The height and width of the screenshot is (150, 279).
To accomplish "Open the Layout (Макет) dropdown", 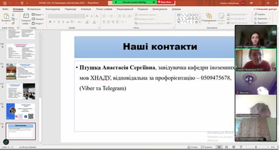I will pyautogui.click(x=38, y=15).
